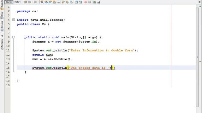Click 'double num;' declaration
The image size is (202, 113).
43,55
